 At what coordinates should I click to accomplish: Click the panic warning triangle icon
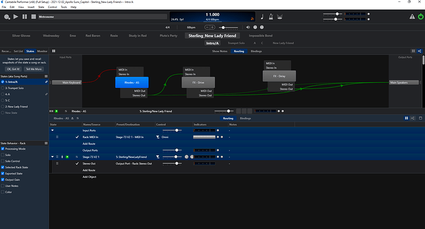(412, 17)
